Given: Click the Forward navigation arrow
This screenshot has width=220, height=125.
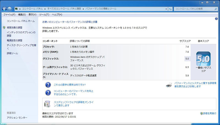Looking at the screenshot, I should (9, 9).
